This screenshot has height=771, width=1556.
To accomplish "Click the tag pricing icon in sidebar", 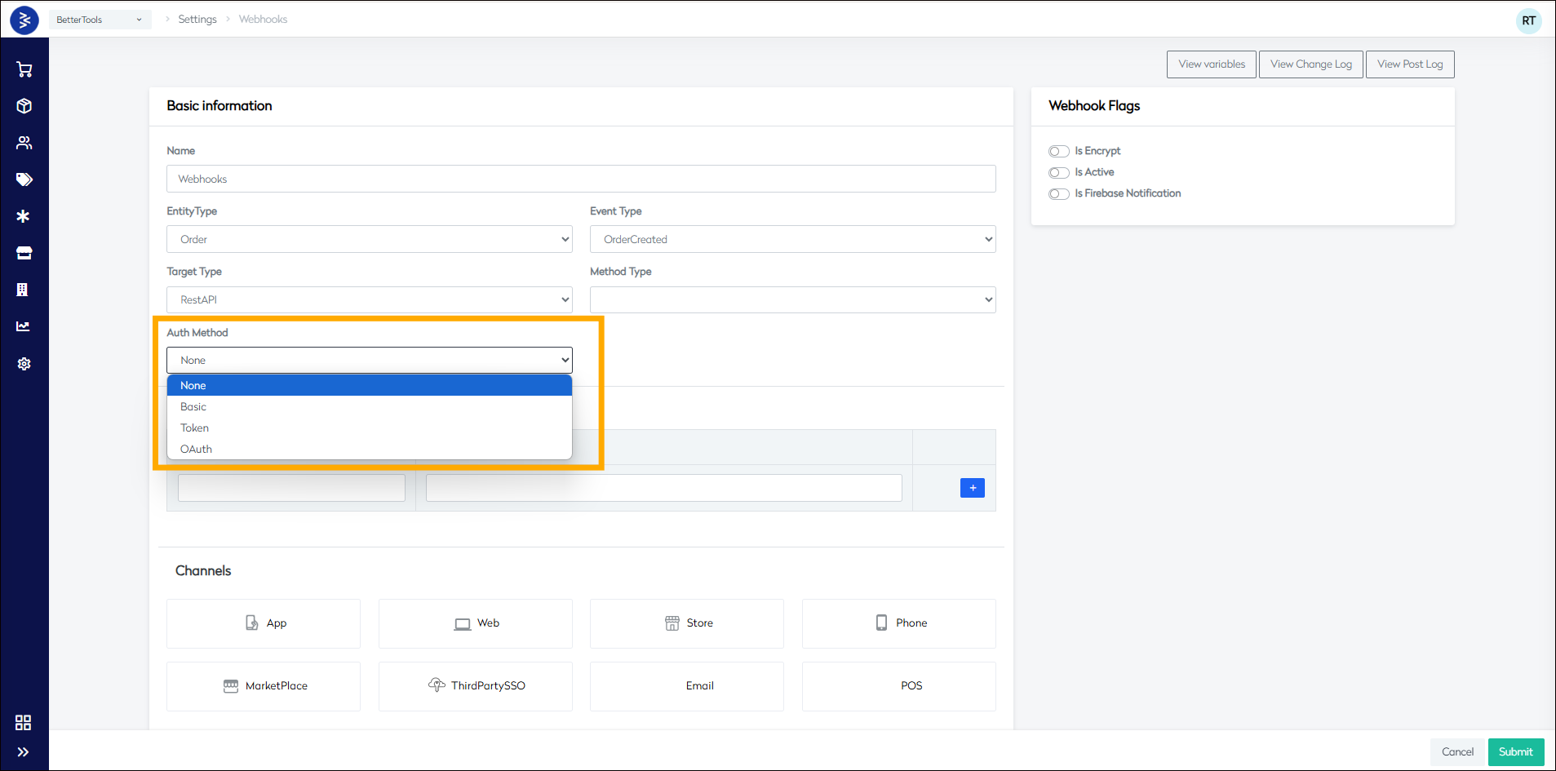I will 24,179.
